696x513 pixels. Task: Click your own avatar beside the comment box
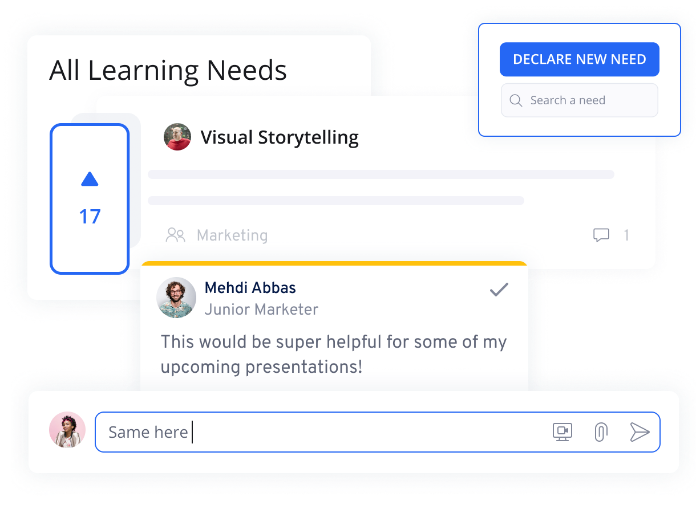click(67, 430)
